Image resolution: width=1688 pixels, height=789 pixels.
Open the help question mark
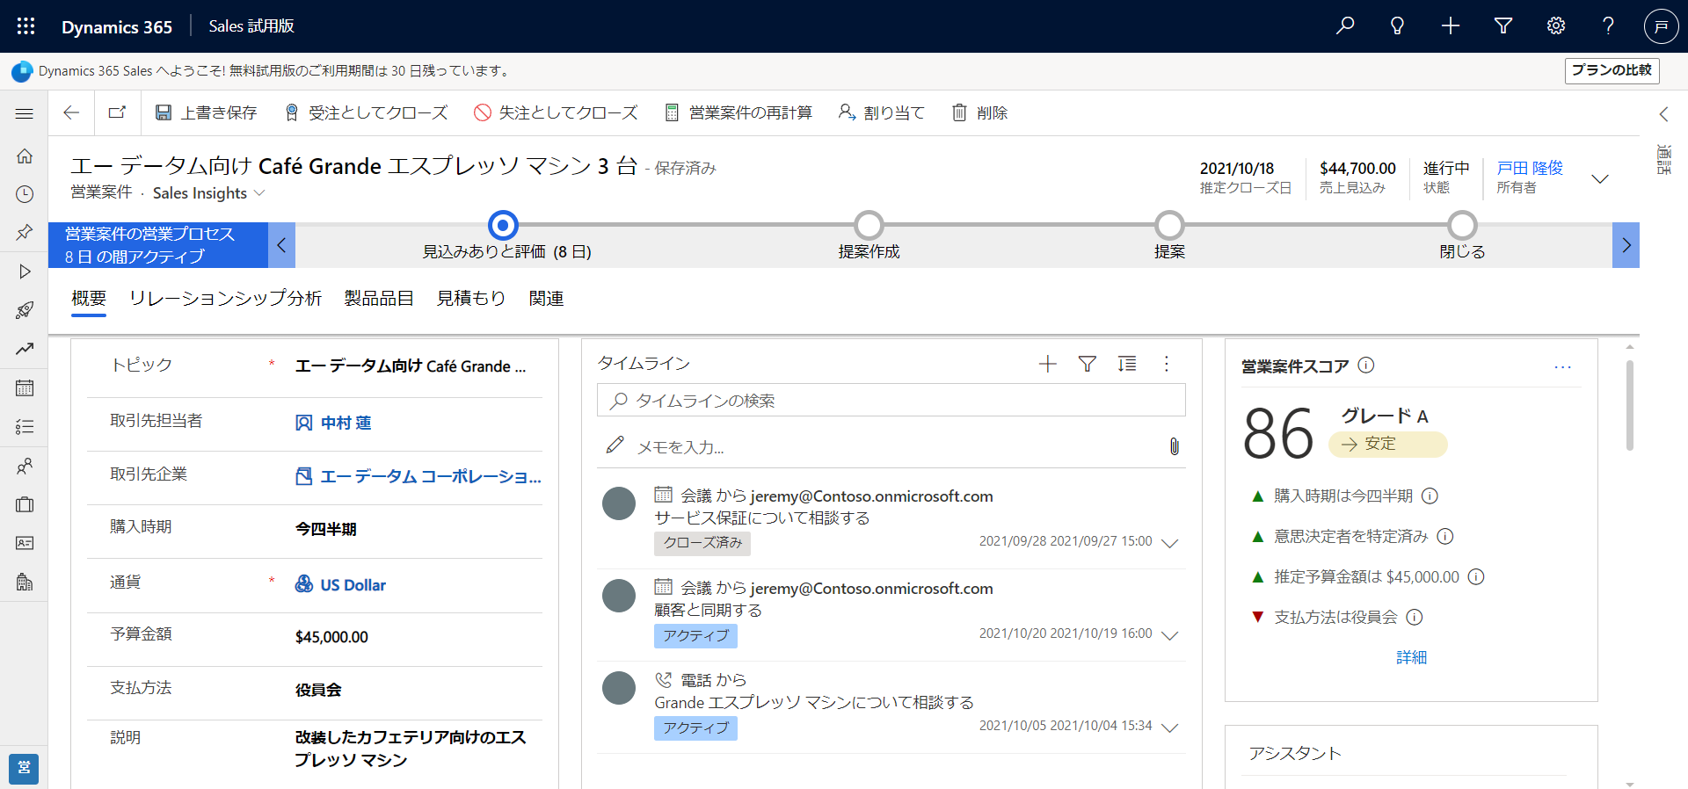[x=1608, y=26]
